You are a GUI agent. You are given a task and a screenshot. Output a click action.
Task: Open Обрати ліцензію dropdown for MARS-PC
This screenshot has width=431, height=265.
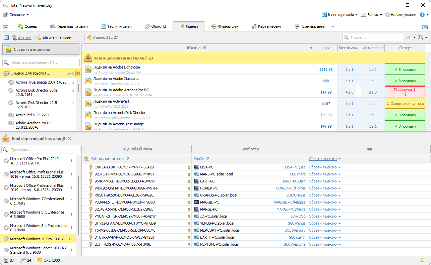coord(339,174)
